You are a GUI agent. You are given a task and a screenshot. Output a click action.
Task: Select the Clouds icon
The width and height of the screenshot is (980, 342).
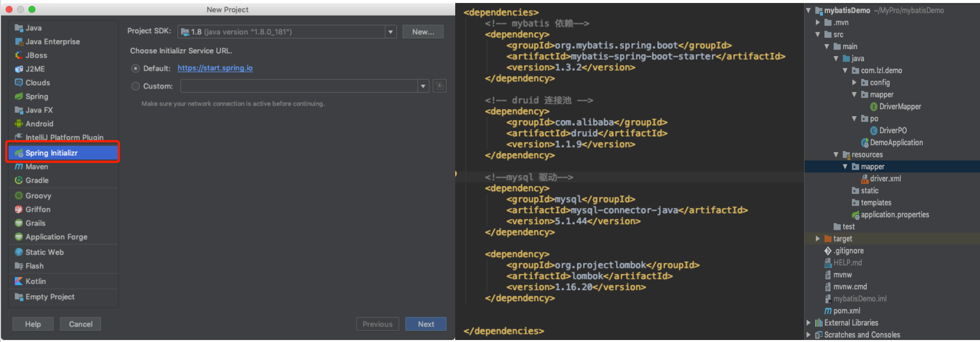tap(19, 83)
